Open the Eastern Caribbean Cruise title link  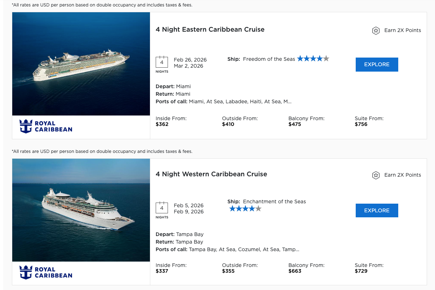[x=209, y=30]
